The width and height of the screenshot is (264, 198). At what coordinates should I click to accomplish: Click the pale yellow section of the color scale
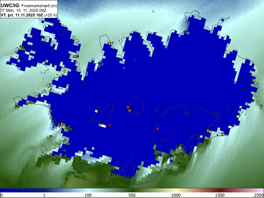tap(176, 191)
